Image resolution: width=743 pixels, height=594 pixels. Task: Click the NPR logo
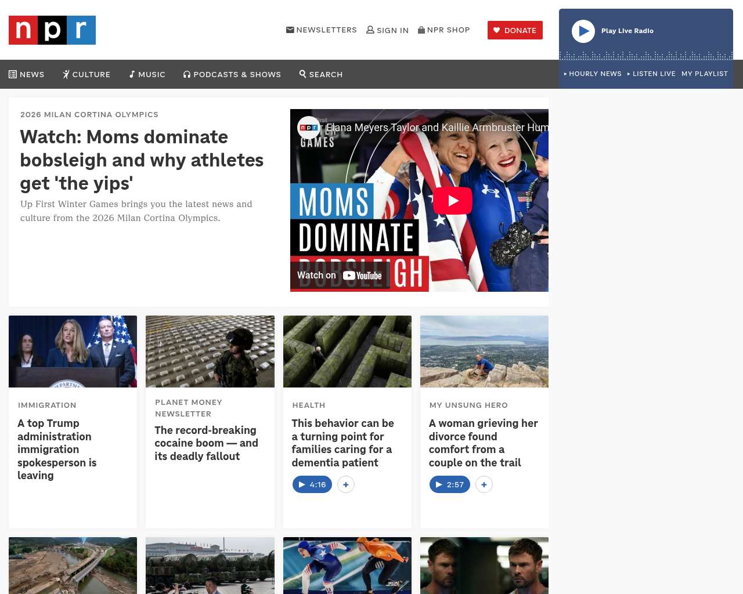[52, 30]
